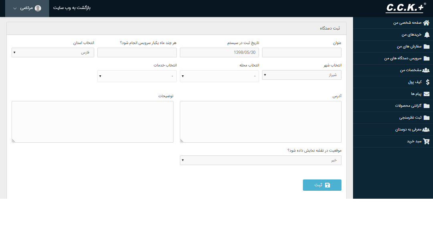Open انتخاب استان dropdown showing فارس
This screenshot has height=246, width=433.
(53, 52)
